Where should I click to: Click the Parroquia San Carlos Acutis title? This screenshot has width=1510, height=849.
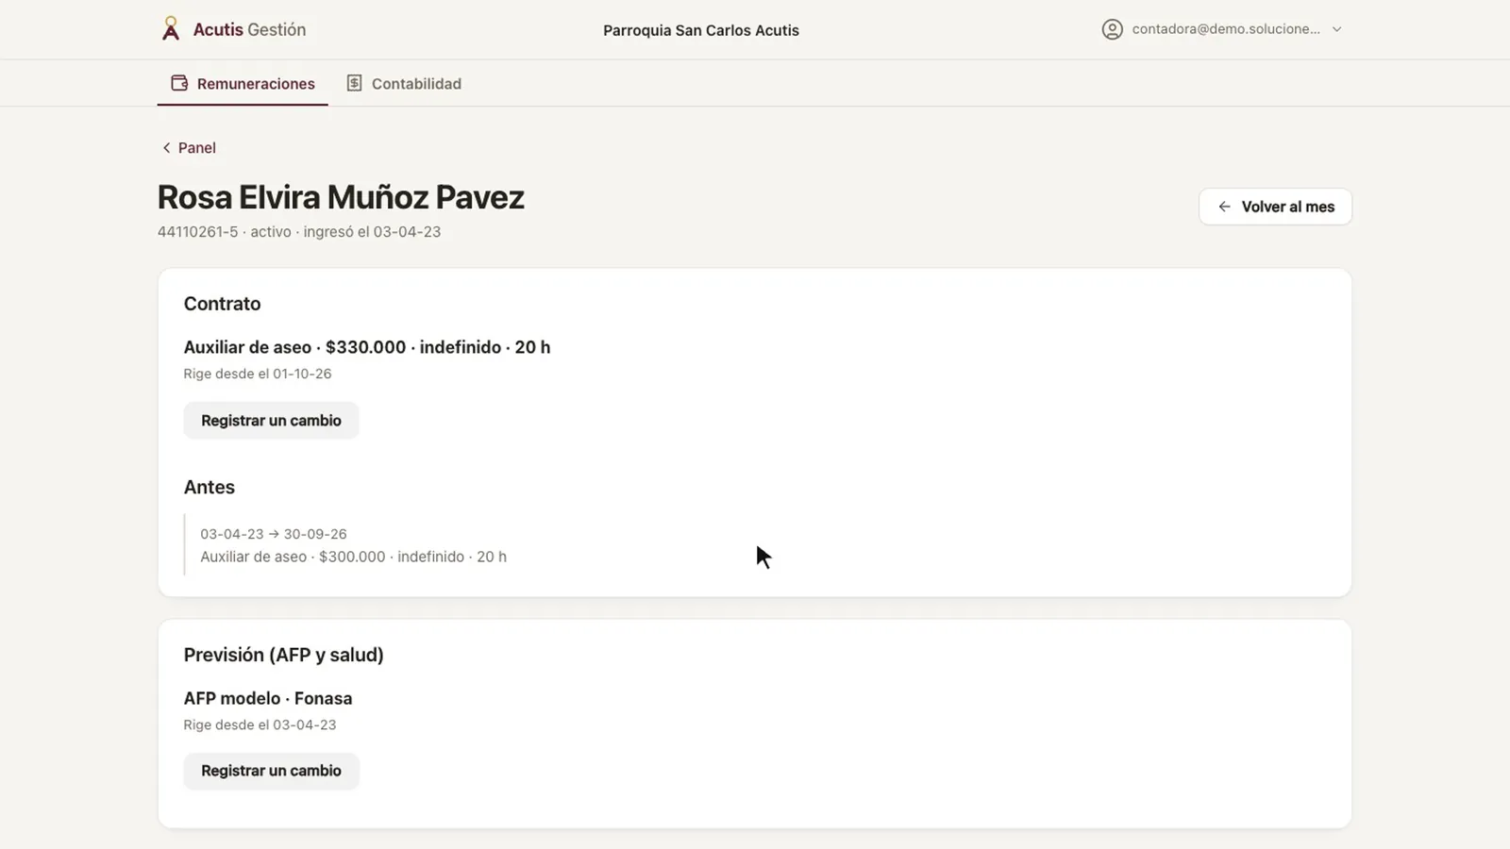(x=701, y=30)
